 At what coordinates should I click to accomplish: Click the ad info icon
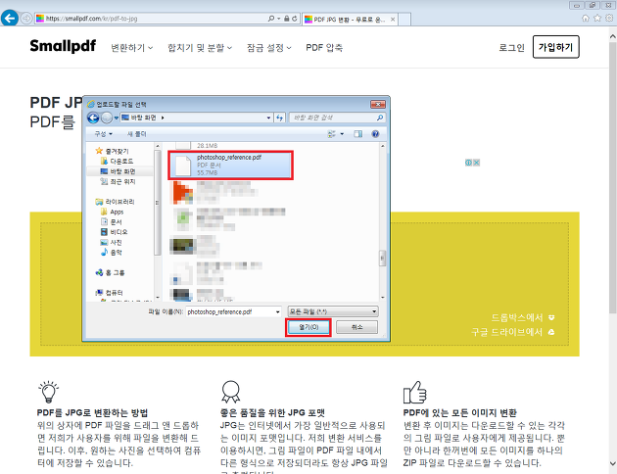468,163
